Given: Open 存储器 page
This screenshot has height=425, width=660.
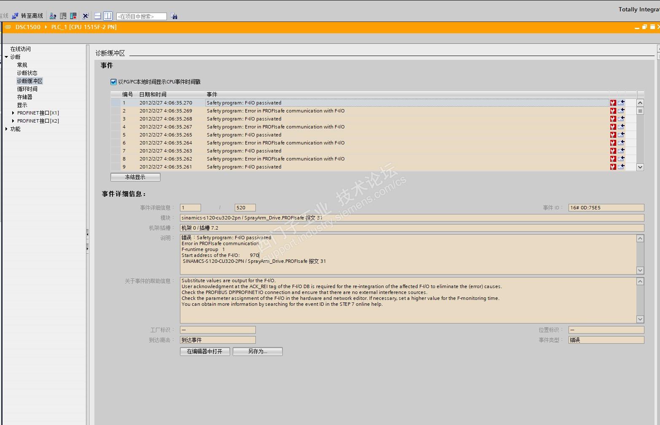Looking at the screenshot, I should click(24, 97).
